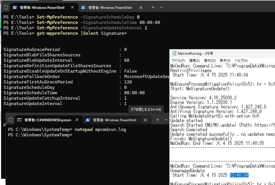275x185 pixels.
Task: Click PowerShell icon on first top tab
Action: click(15, 7)
